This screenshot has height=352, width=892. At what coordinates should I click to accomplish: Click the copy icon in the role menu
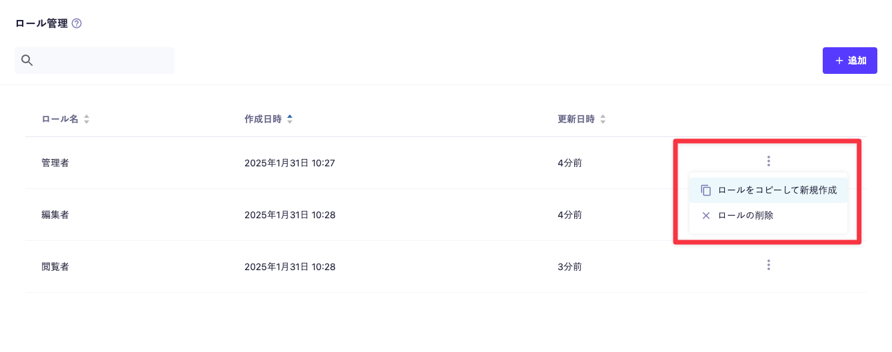[x=706, y=190]
